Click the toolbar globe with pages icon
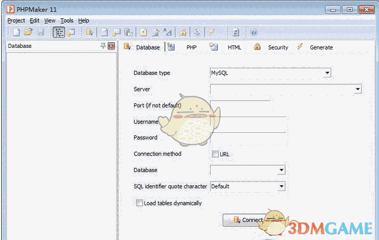Viewport: 379px width, 240px height. [129, 32]
